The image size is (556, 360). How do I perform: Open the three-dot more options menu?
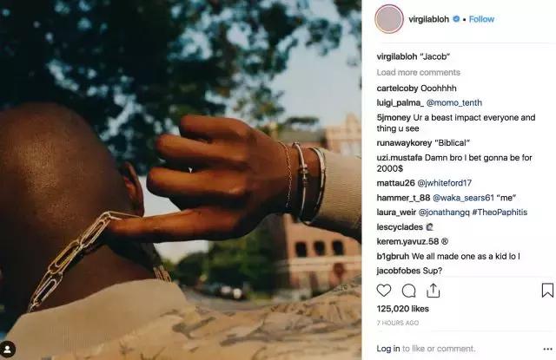pyautogui.click(x=547, y=349)
